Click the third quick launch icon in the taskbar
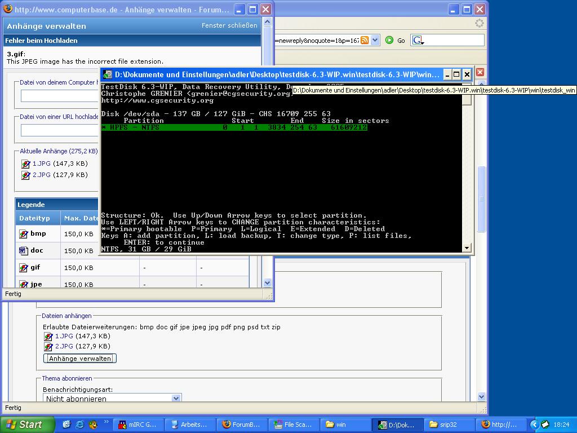 pos(93,425)
